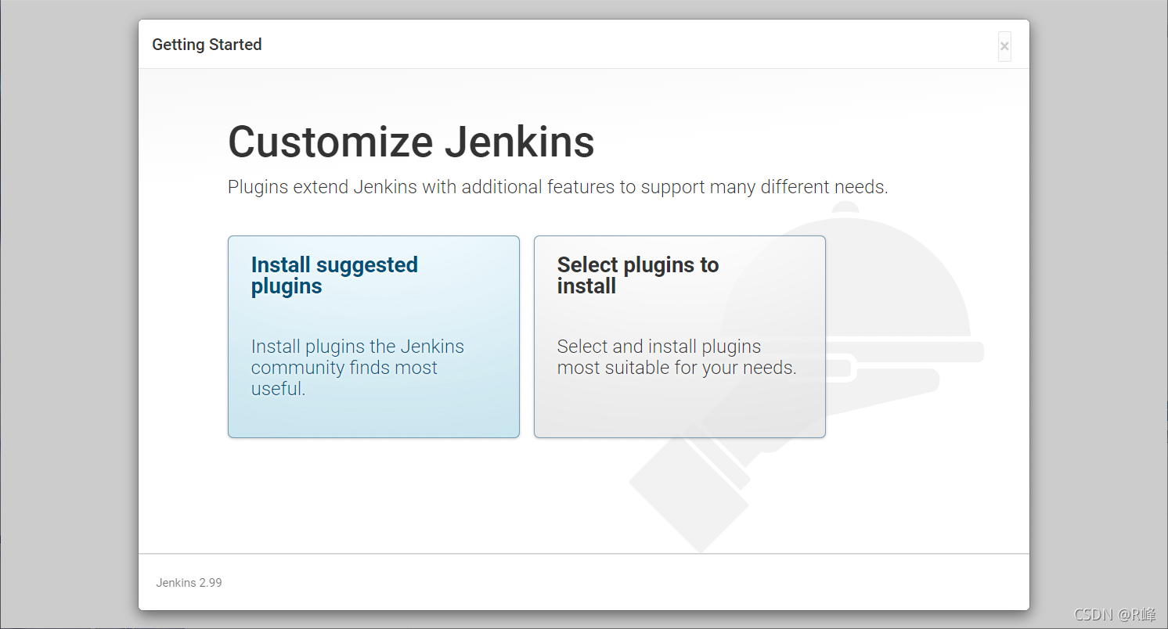The height and width of the screenshot is (629, 1168).
Task: Click the dialog footer bar
Action: click(x=583, y=582)
